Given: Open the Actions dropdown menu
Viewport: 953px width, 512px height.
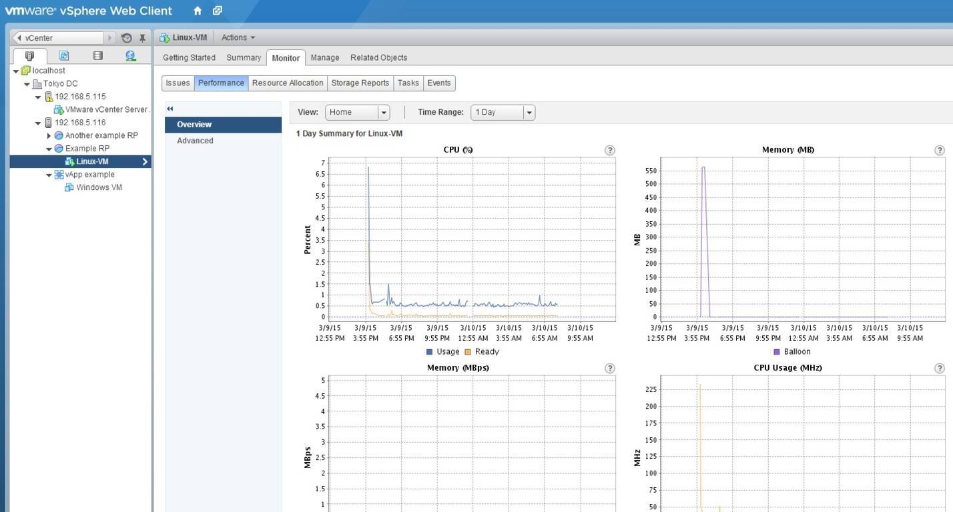Looking at the screenshot, I should tap(238, 38).
